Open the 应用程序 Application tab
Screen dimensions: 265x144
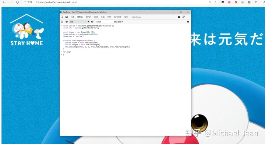[x=118, y=17]
